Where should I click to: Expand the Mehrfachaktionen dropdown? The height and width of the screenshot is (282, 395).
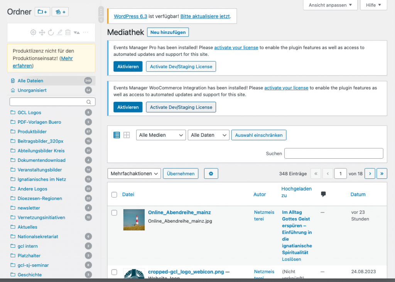point(134,174)
